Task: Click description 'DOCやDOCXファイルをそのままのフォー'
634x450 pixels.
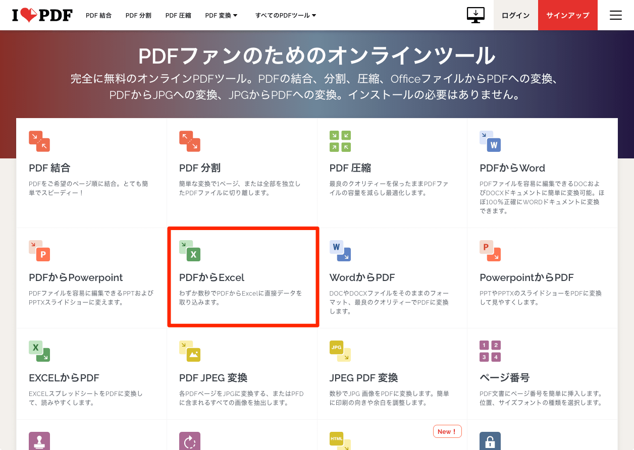Action: point(389,293)
